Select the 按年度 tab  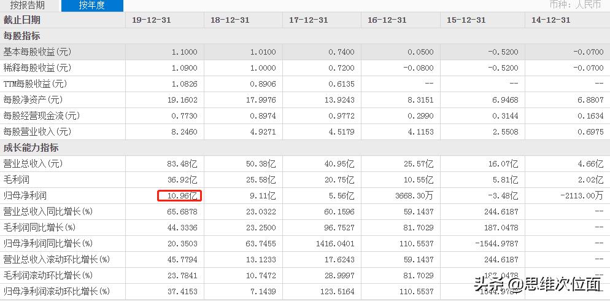tap(92, 6)
